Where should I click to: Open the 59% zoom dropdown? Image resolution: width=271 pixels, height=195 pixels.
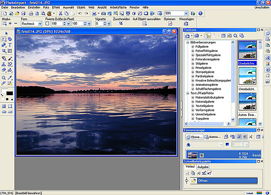pyautogui.click(x=186, y=14)
